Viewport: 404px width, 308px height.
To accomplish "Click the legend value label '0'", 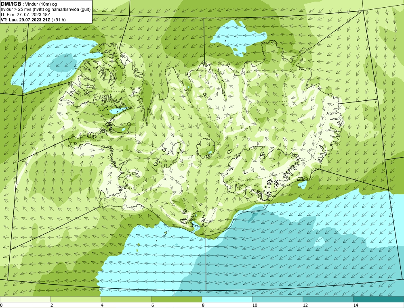I will pos(1,305).
